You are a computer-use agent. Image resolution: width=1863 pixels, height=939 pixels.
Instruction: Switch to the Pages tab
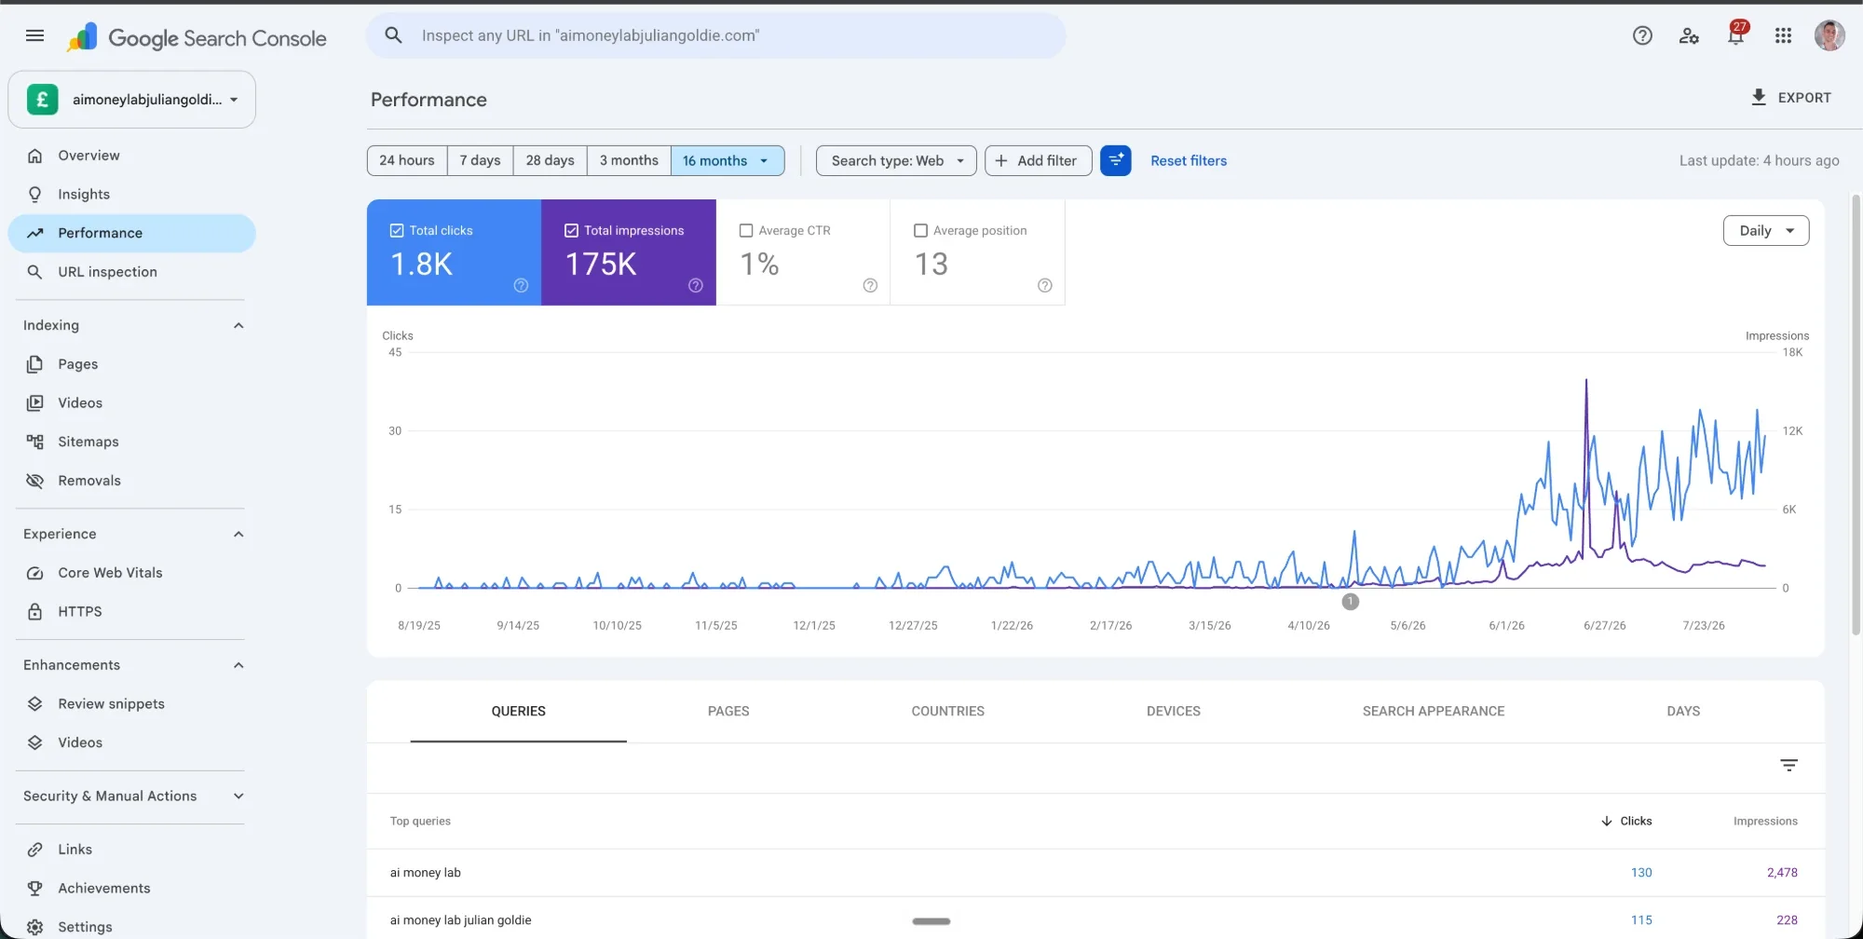coord(728,711)
